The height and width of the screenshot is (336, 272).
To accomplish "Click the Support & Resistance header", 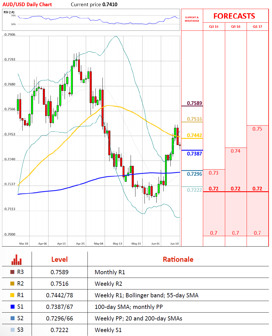I will click(x=192, y=19).
